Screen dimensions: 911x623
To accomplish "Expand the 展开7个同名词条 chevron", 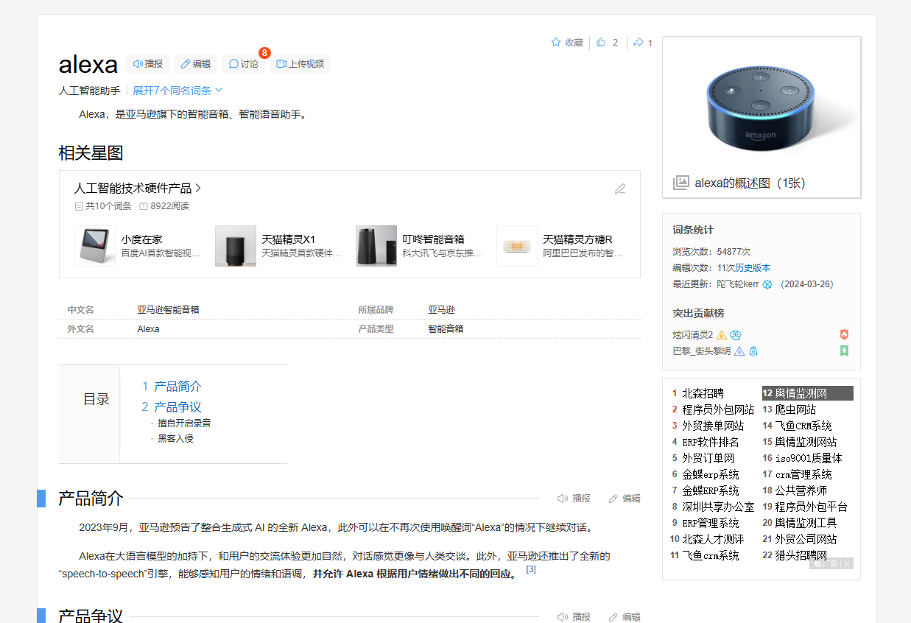I will (x=217, y=90).
